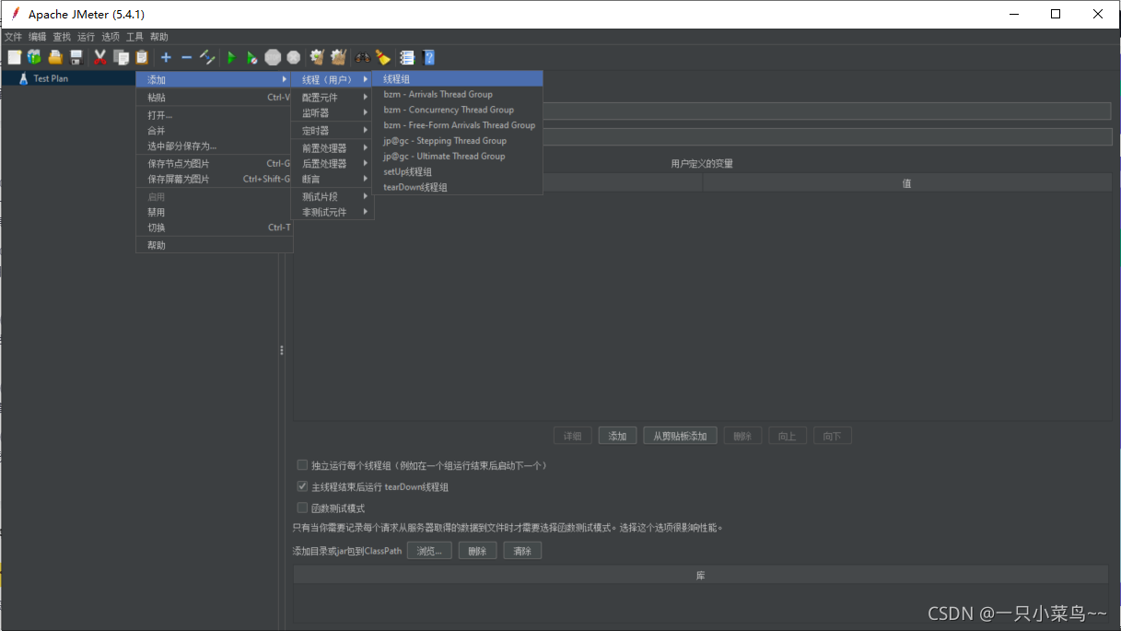Choose bzm - Concurrency Thread Group
Screen dimensions: 1121x631
pos(458,110)
